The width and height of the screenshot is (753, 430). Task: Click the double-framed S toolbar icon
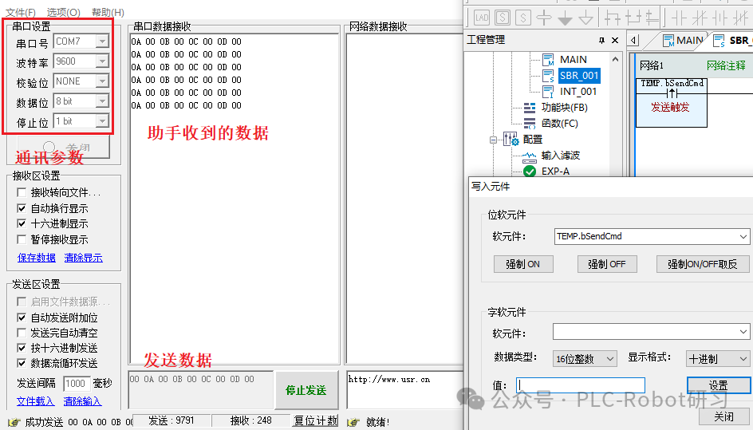tap(503, 18)
